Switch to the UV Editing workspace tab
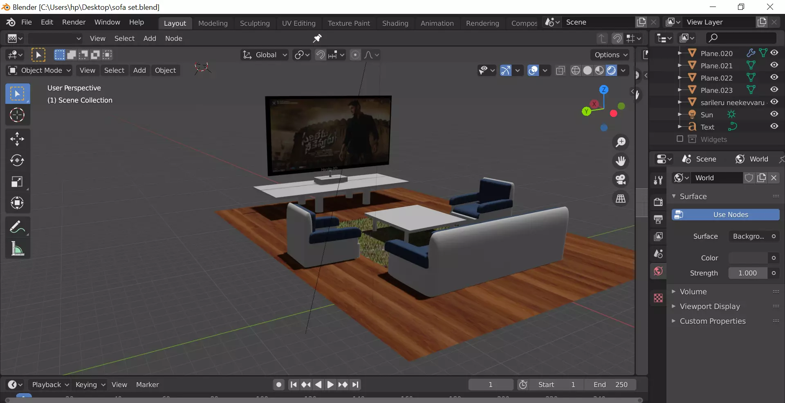Screen dimensions: 785x403 (x=299, y=23)
